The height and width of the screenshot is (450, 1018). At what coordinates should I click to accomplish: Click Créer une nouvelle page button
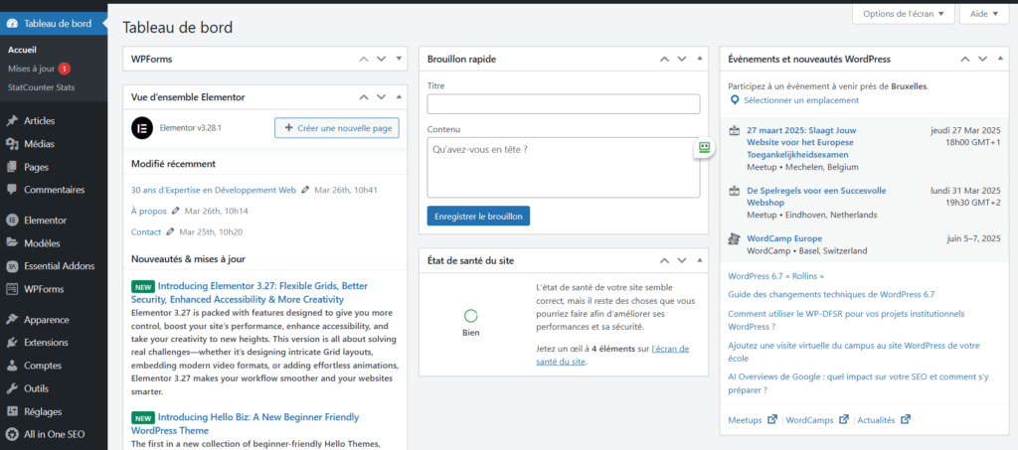337,128
